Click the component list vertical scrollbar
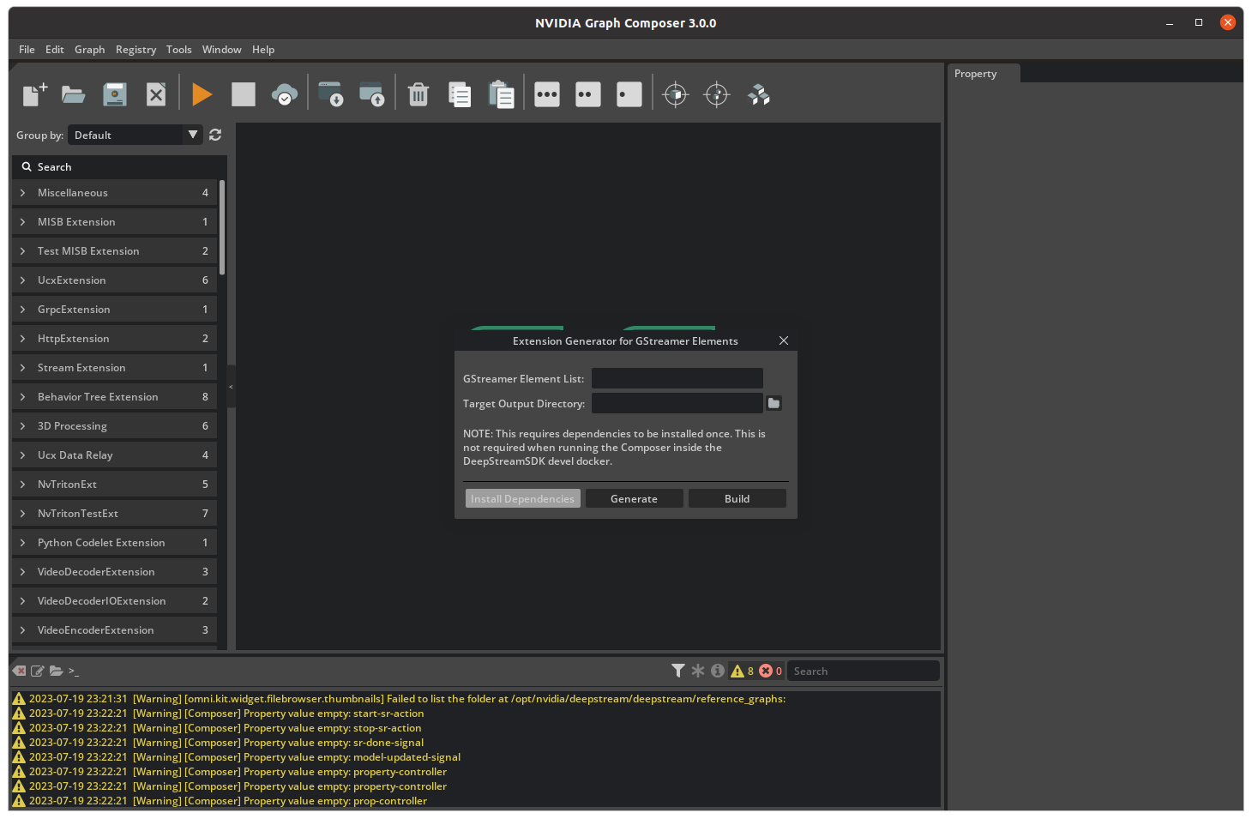1252x819 pixels. click(222, 227)
